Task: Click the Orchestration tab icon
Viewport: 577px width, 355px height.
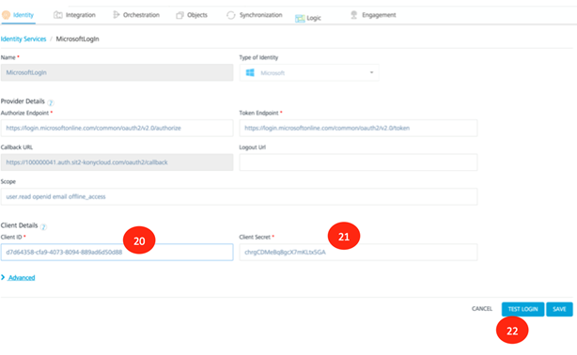Action: click(116, 15)
